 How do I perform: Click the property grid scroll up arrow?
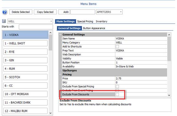pos(169,35)
